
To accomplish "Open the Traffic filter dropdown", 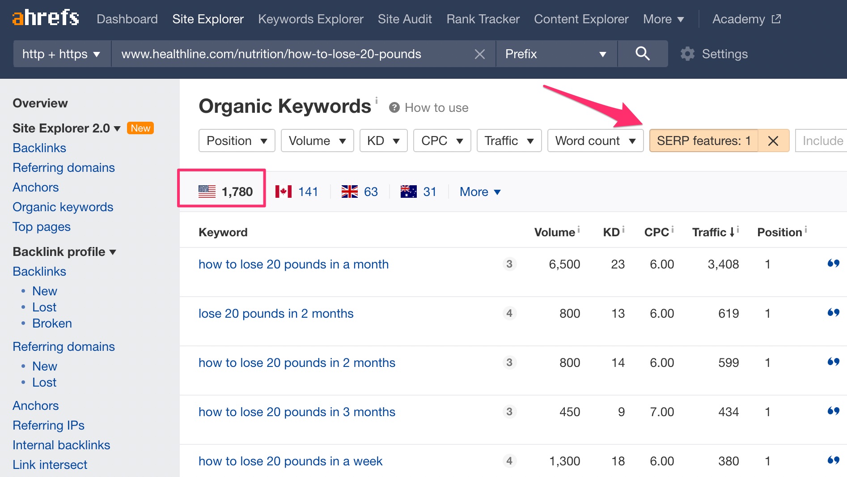I will pyautogui.click(x=509, y=141).
